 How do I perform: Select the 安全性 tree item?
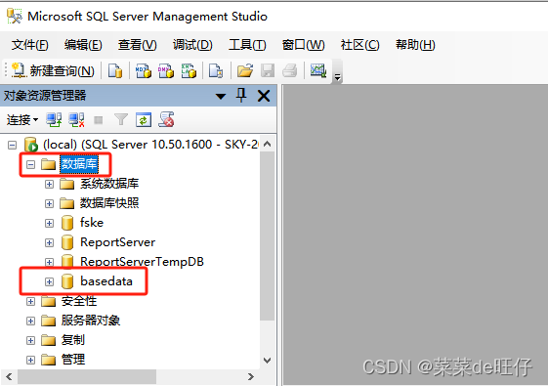point(79,301)
